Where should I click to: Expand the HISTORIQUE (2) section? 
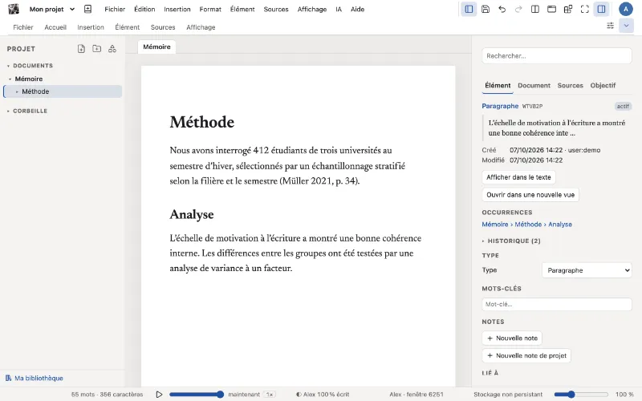coord(511,241)
